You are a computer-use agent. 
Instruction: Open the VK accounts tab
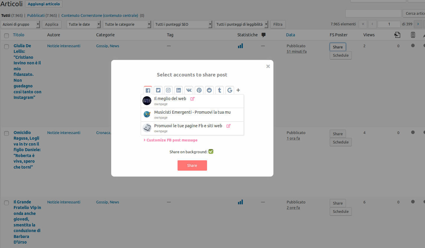pos(189,90)
